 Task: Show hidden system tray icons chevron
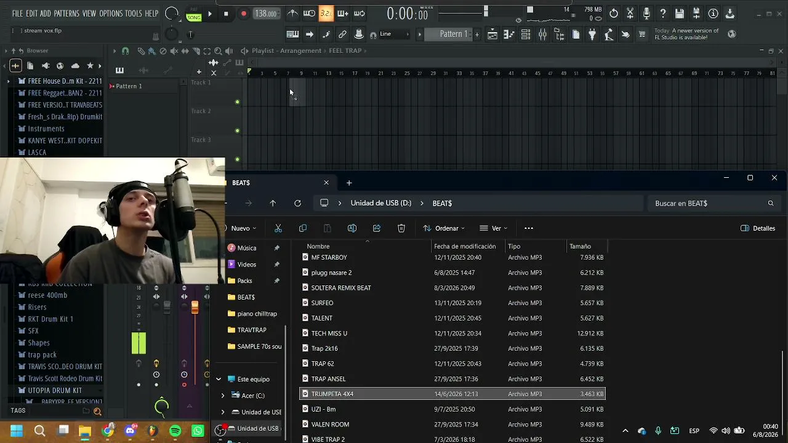(x=625, y=431)
